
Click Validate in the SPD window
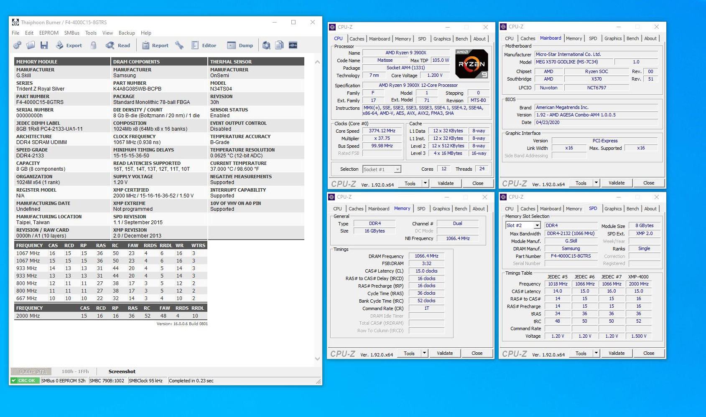[617, 353]
